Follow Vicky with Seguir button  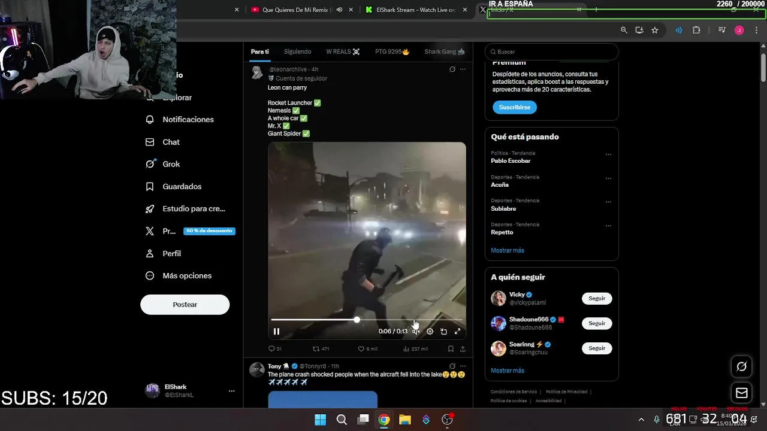click(x=597, y=298)
